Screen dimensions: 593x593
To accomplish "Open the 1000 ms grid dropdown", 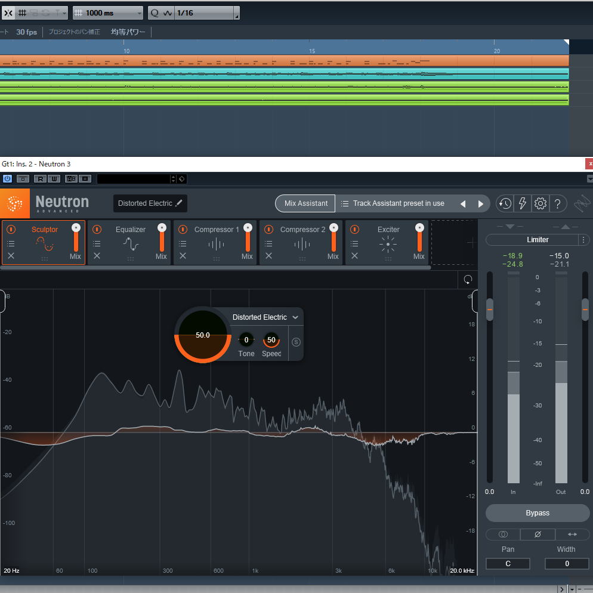I will (x=108, y=13).
